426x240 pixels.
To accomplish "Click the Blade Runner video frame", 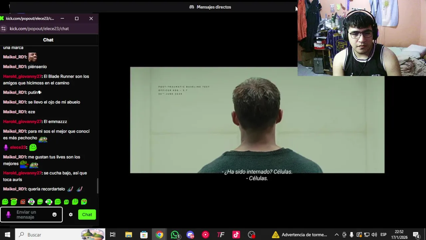I will (x=257, y=120).
